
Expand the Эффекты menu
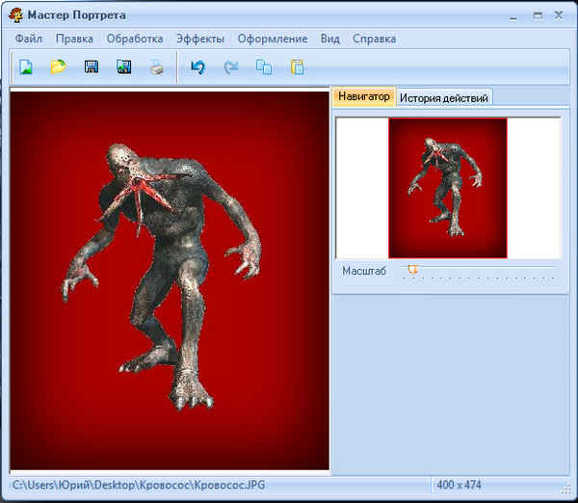click(200, 39)
